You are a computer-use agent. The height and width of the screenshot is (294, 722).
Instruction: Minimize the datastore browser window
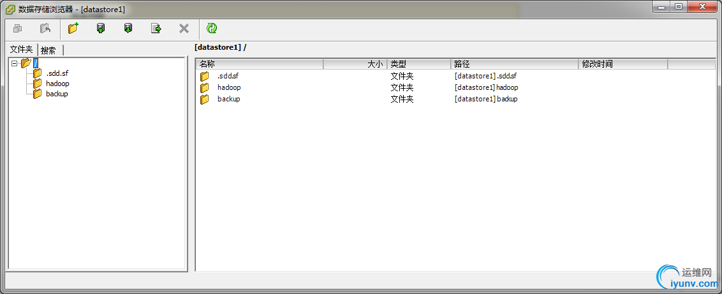coord(662,7)
